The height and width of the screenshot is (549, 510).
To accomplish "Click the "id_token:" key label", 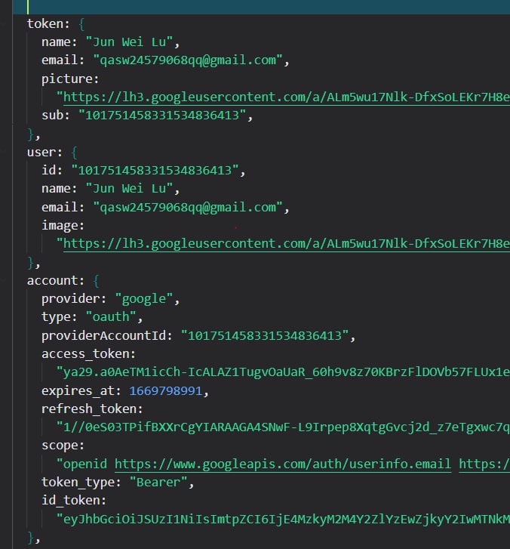I will pyautogui.click(x=74, y=501).
